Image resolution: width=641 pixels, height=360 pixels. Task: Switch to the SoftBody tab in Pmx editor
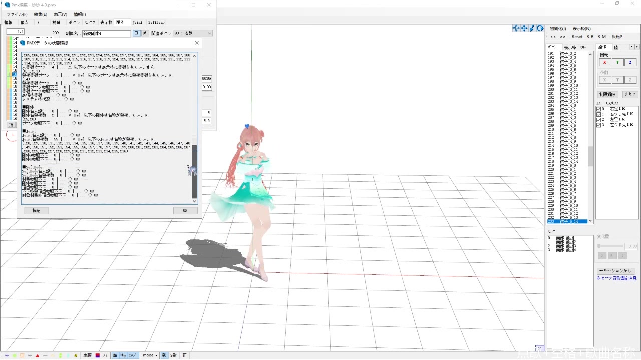[x=156, y=22]
